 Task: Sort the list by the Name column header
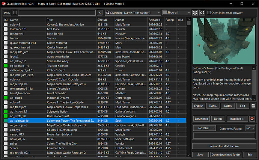pos(27,20)
